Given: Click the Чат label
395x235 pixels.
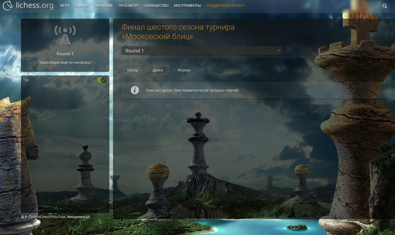Looking at the screenshot, I should point(26,80).
